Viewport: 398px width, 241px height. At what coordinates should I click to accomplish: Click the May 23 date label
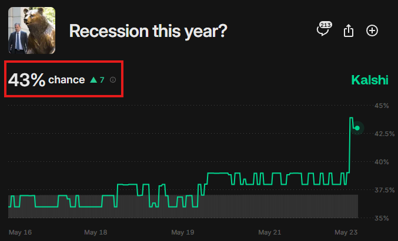pos(346,232)
